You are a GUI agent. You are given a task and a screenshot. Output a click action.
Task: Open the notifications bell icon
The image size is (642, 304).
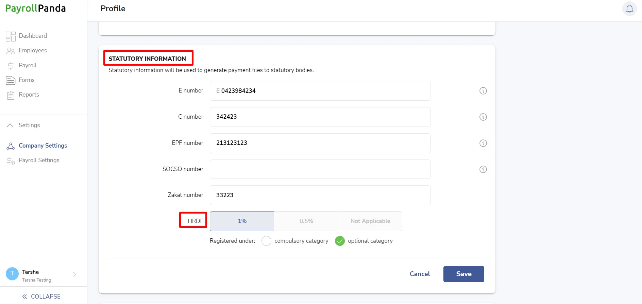click(x=629, y=9)
